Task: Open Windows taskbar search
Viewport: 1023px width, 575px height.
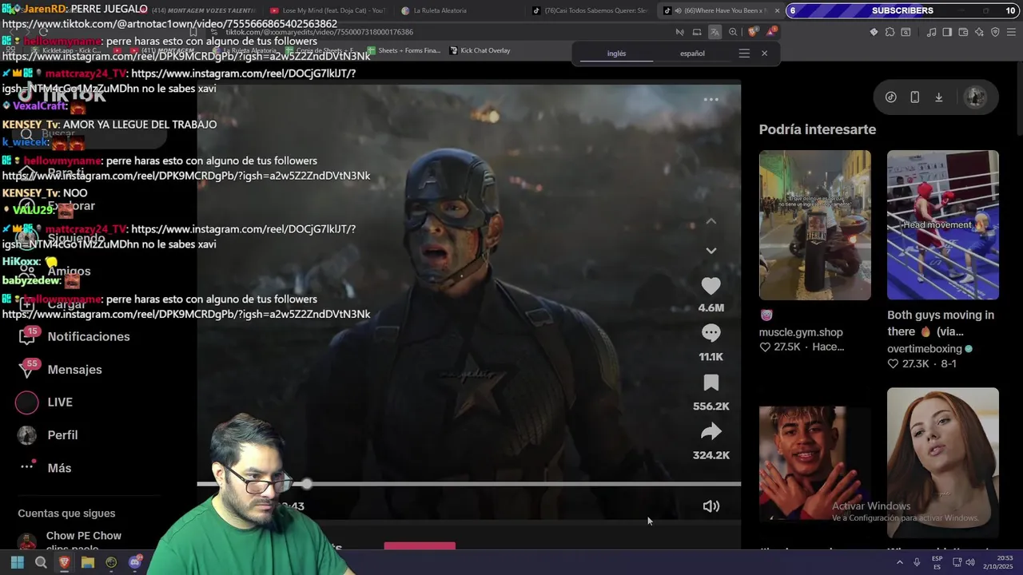Action: coord(40,562)
